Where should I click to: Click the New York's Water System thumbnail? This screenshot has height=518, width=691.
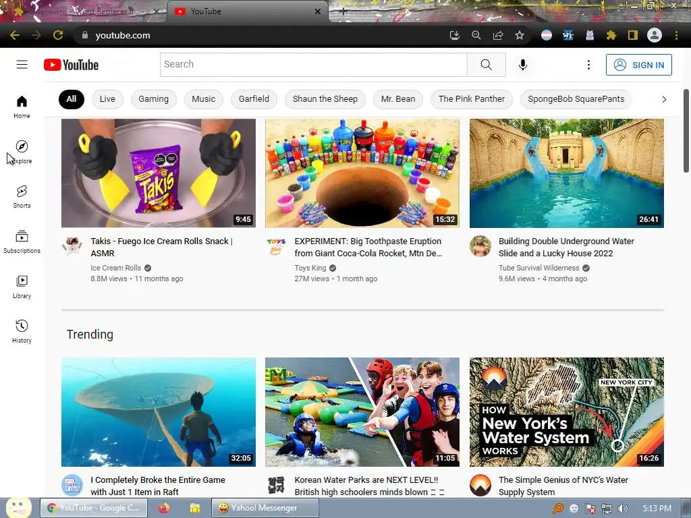click(x=566, y=412)
